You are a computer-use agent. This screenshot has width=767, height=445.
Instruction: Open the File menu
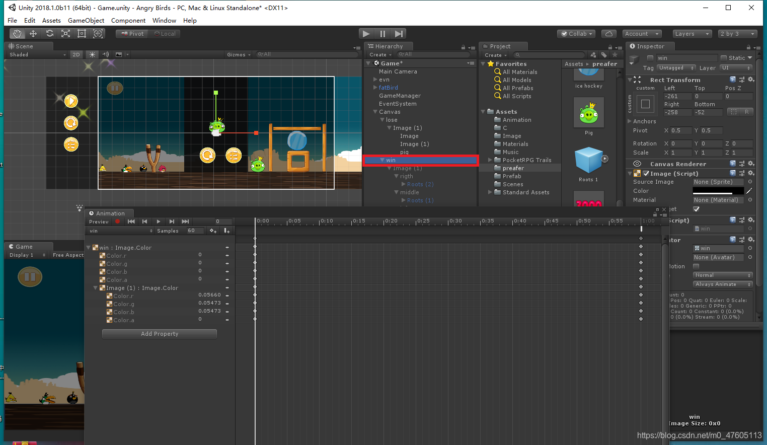13,21
